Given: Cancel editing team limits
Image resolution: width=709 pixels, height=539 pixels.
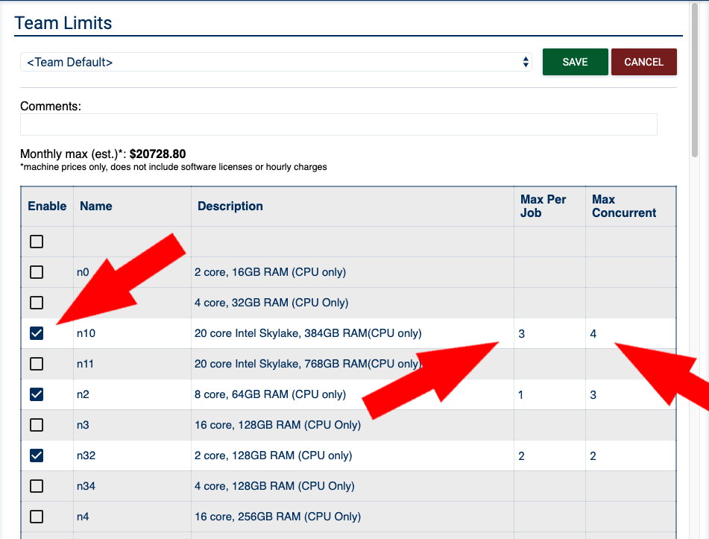Looking at the screenshot, I should 644,62.
